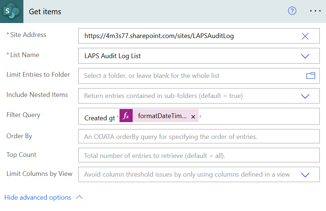Expand the List Name dropdown
Screen dimensions: 326x211
(x=305, y=56)
